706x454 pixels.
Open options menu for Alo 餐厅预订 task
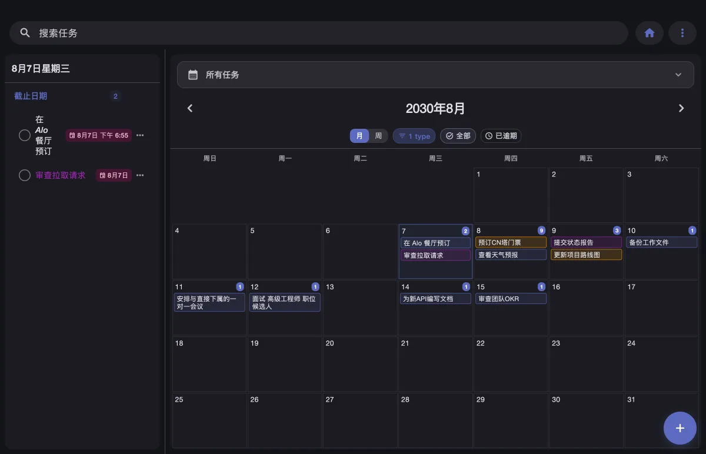(140, 135)
